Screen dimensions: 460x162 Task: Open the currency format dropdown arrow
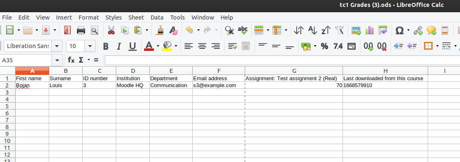point(315,46)
